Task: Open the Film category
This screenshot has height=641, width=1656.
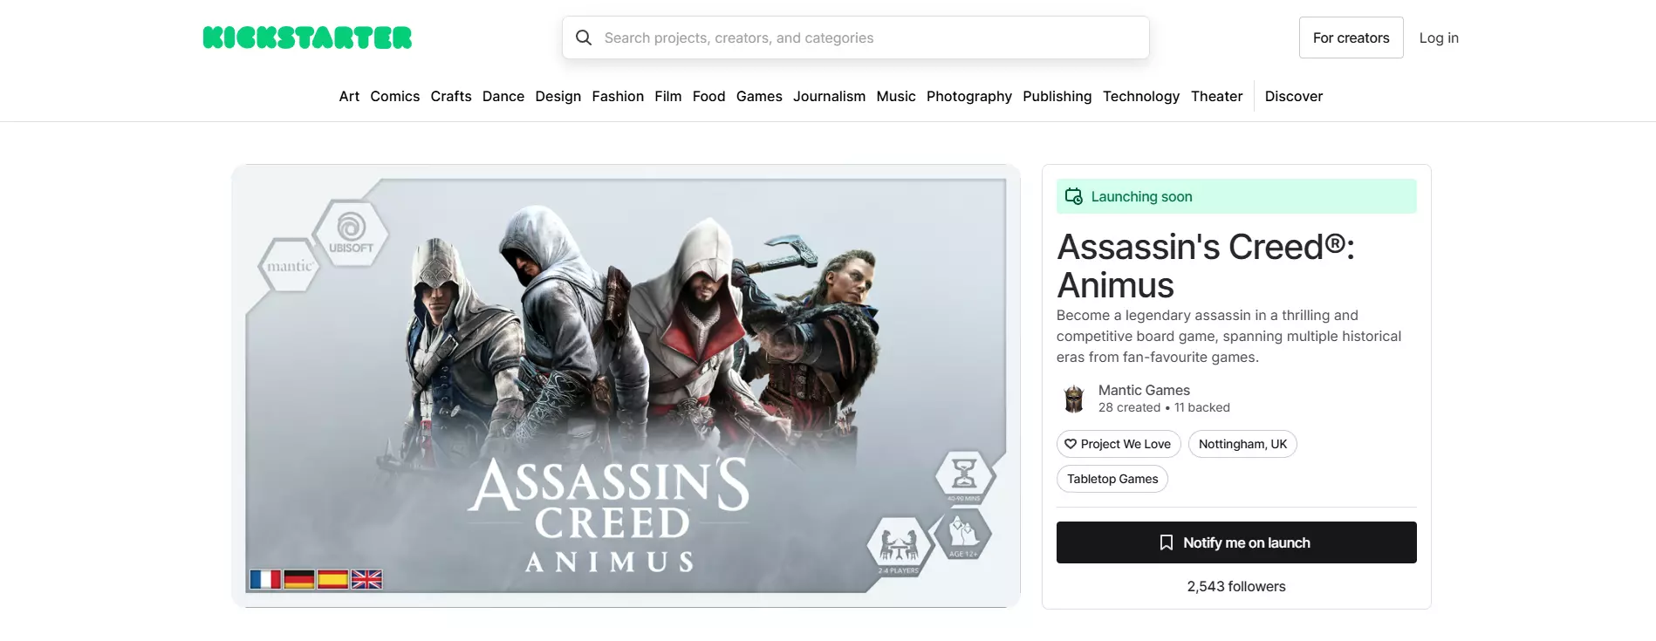Action: pyautogui.click(x=668, y=96)
